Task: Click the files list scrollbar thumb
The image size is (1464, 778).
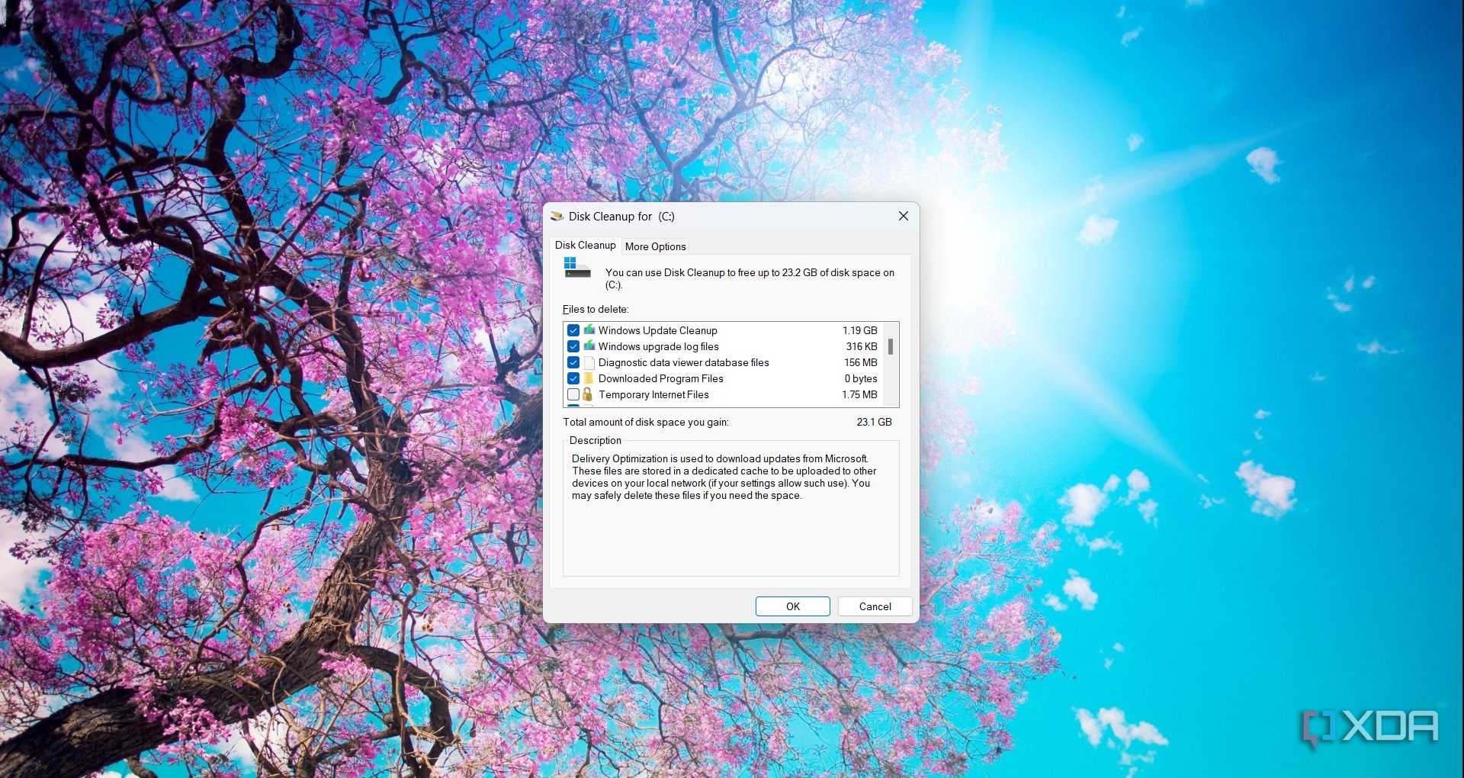Action: (x=891, y=346)
